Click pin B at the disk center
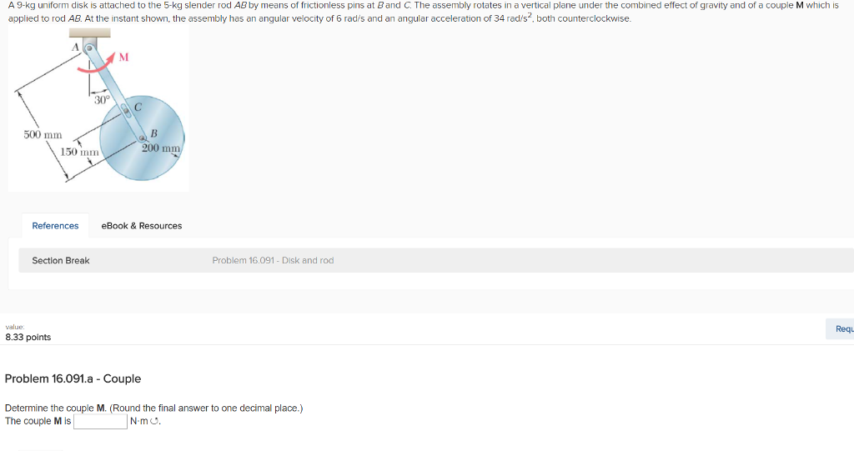The image size is (854, 451). pos(143,138)
